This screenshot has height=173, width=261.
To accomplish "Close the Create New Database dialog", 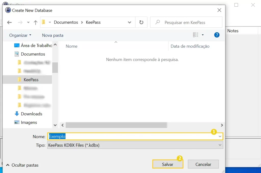I will pos(219,10).
